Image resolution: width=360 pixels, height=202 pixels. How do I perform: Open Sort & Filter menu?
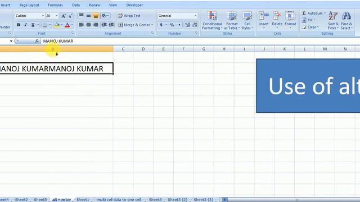point(333,21)
